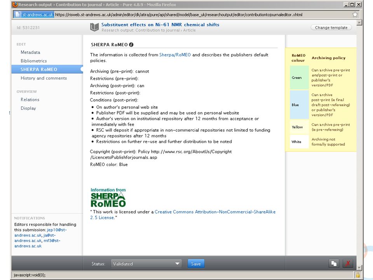Screen dimensions: 373x280
Task: Follow the Sherpa/RoMEO link
Action: [x=175, y=55]
